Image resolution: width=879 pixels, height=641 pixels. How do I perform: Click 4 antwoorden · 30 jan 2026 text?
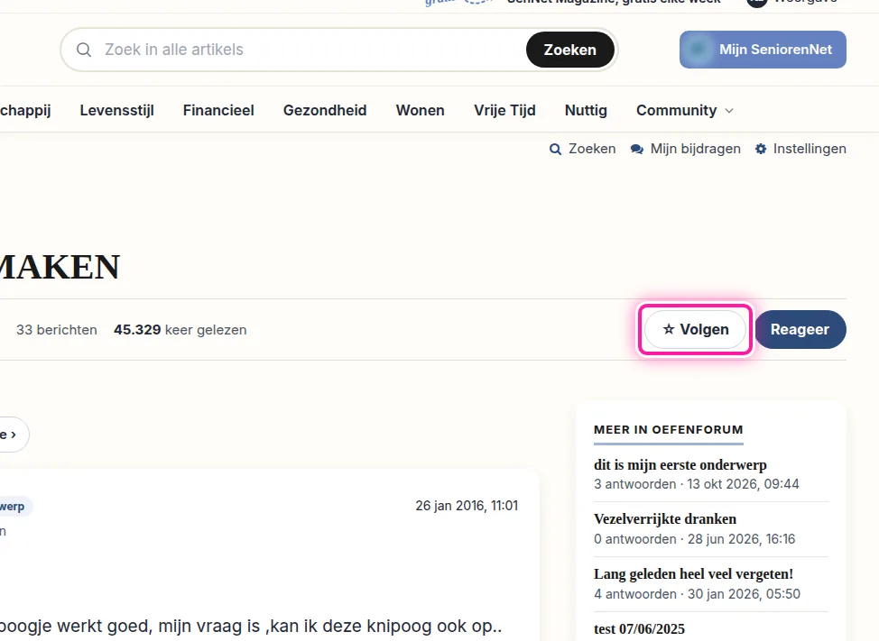697,593
